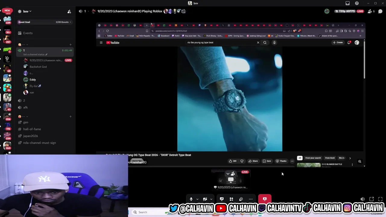The image size is (386, 217).
Task: Open the hall-of-fame channel
Action: [45, 129]
